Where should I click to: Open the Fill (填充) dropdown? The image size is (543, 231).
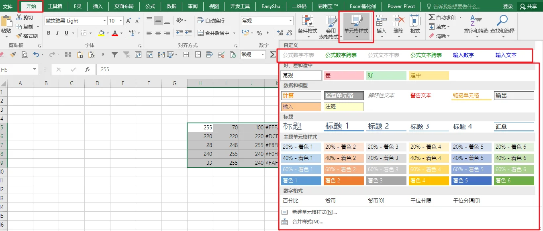click(440, 27)
